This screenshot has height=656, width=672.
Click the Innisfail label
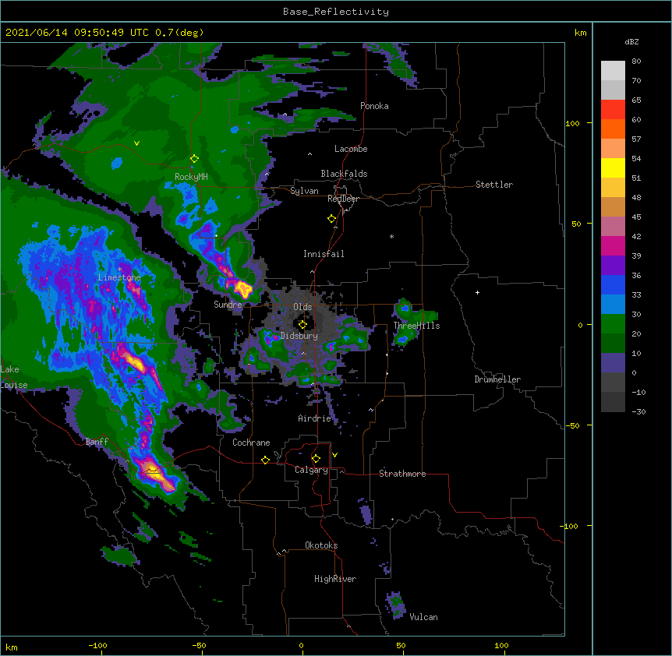point(324,254)
